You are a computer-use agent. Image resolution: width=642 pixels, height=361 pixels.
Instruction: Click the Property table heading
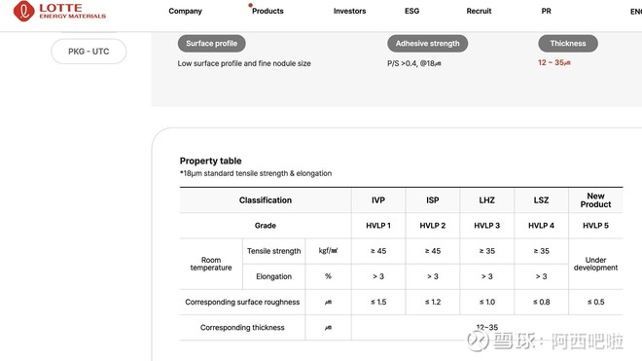210,161
